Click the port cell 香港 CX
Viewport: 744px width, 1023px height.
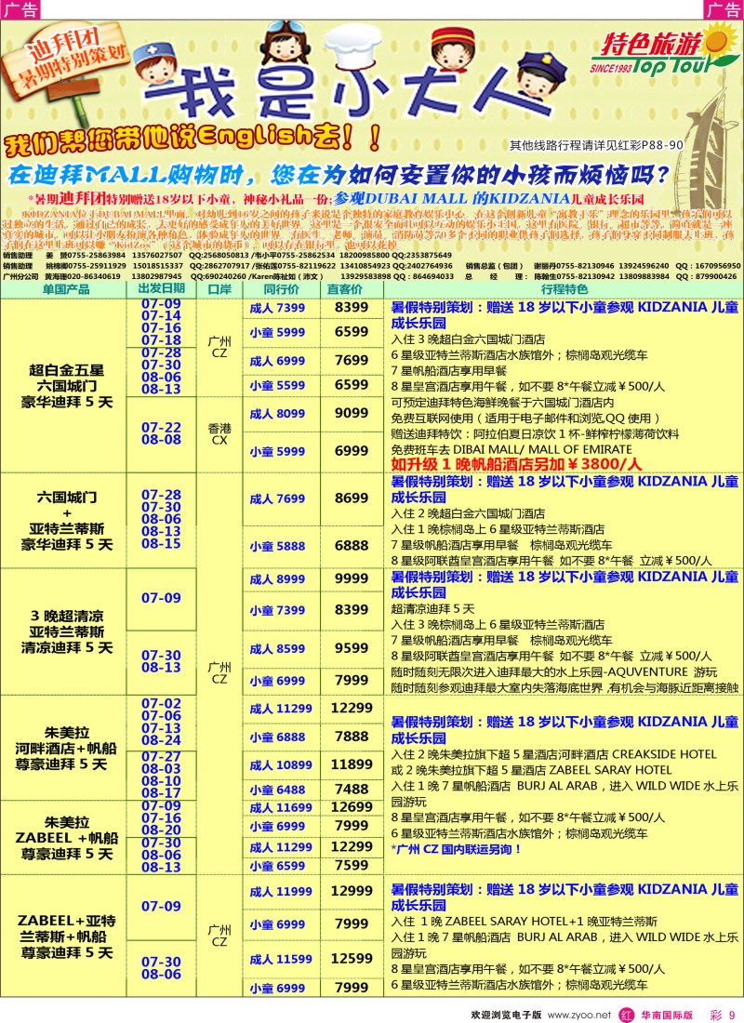pos(219,434)
